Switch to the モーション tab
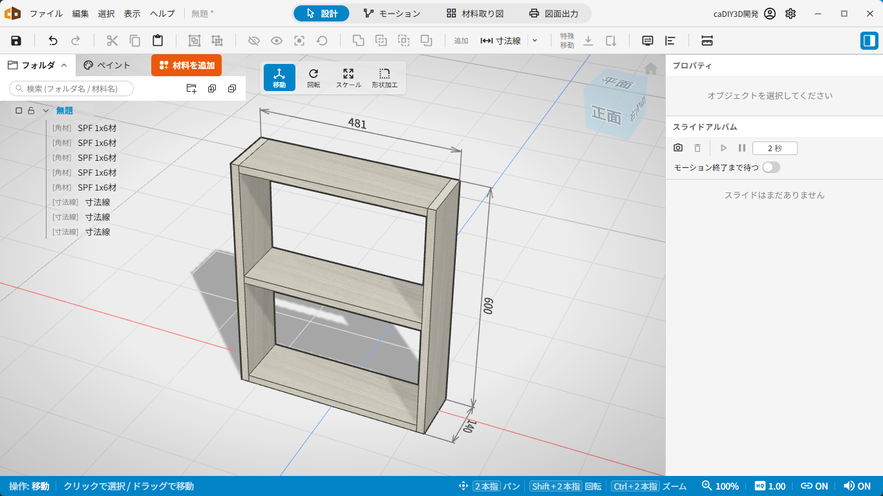The width and height of the screenshot is (883, 496). point(392,14)
